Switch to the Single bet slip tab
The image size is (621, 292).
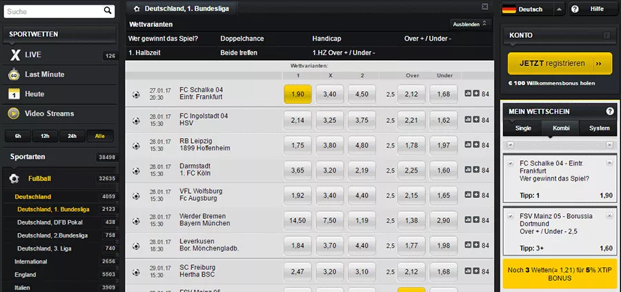[523, 128]
